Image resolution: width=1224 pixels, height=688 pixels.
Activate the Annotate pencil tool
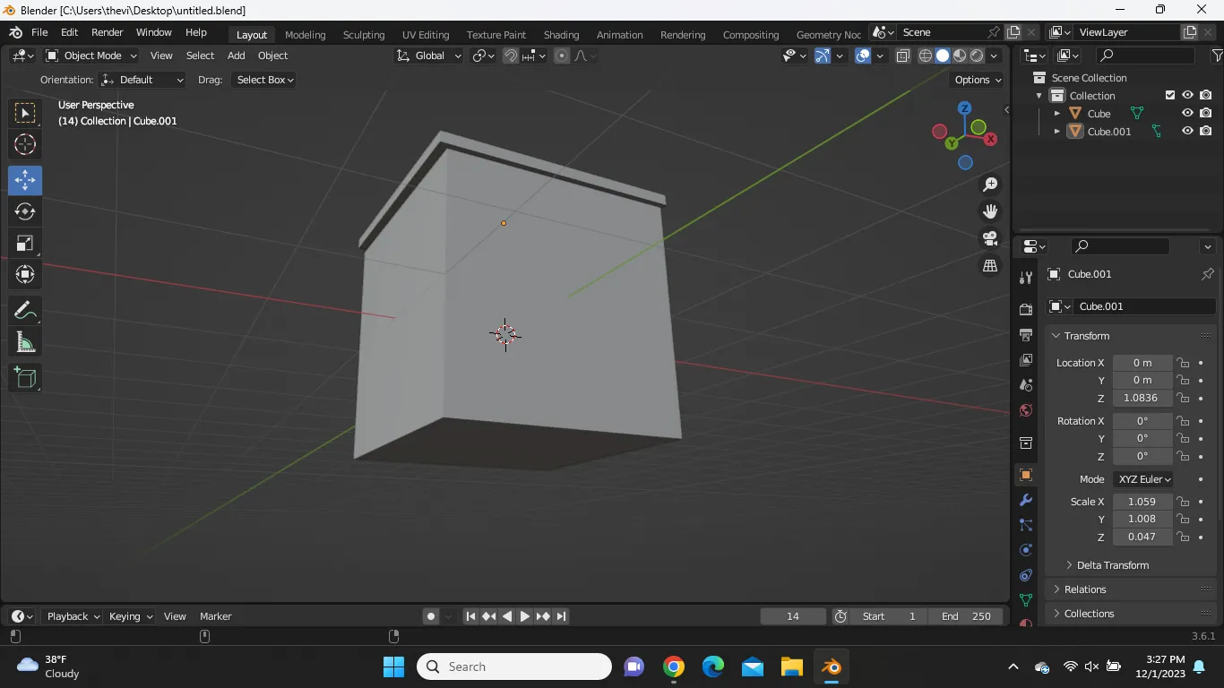tap(25, 311)
